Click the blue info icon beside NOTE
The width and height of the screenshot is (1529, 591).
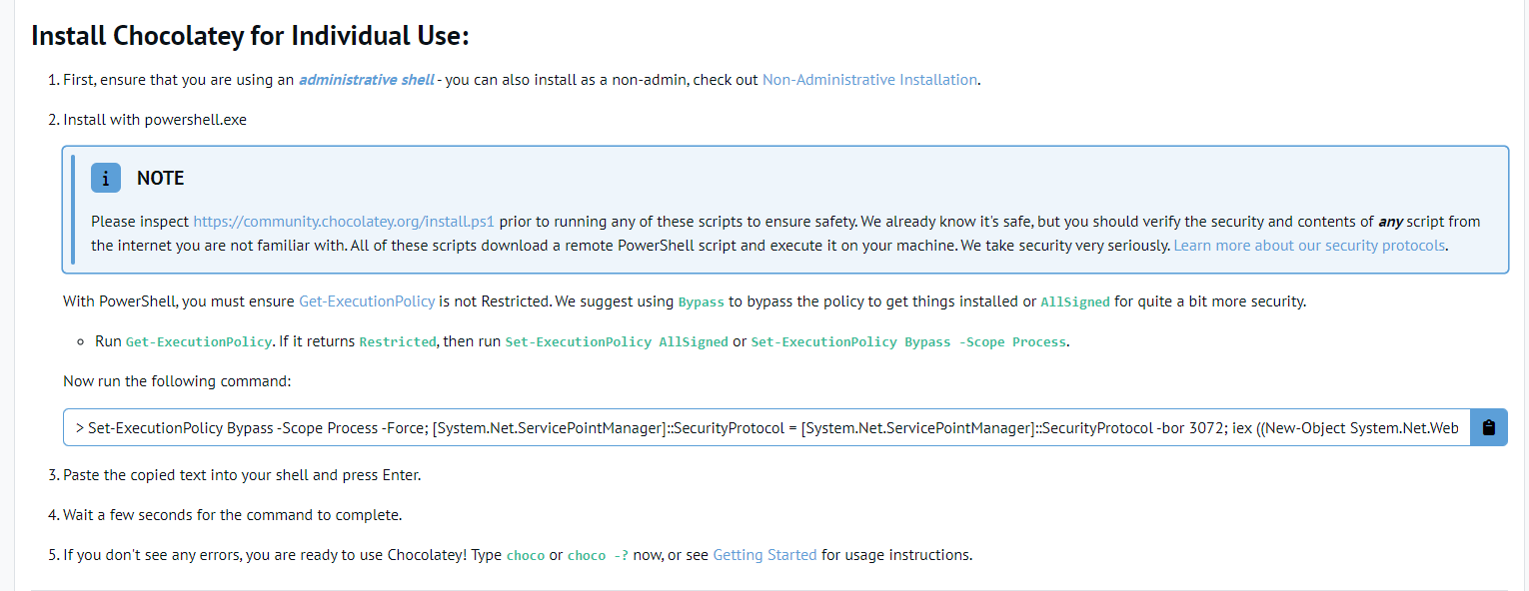click(x=105, y=179)
